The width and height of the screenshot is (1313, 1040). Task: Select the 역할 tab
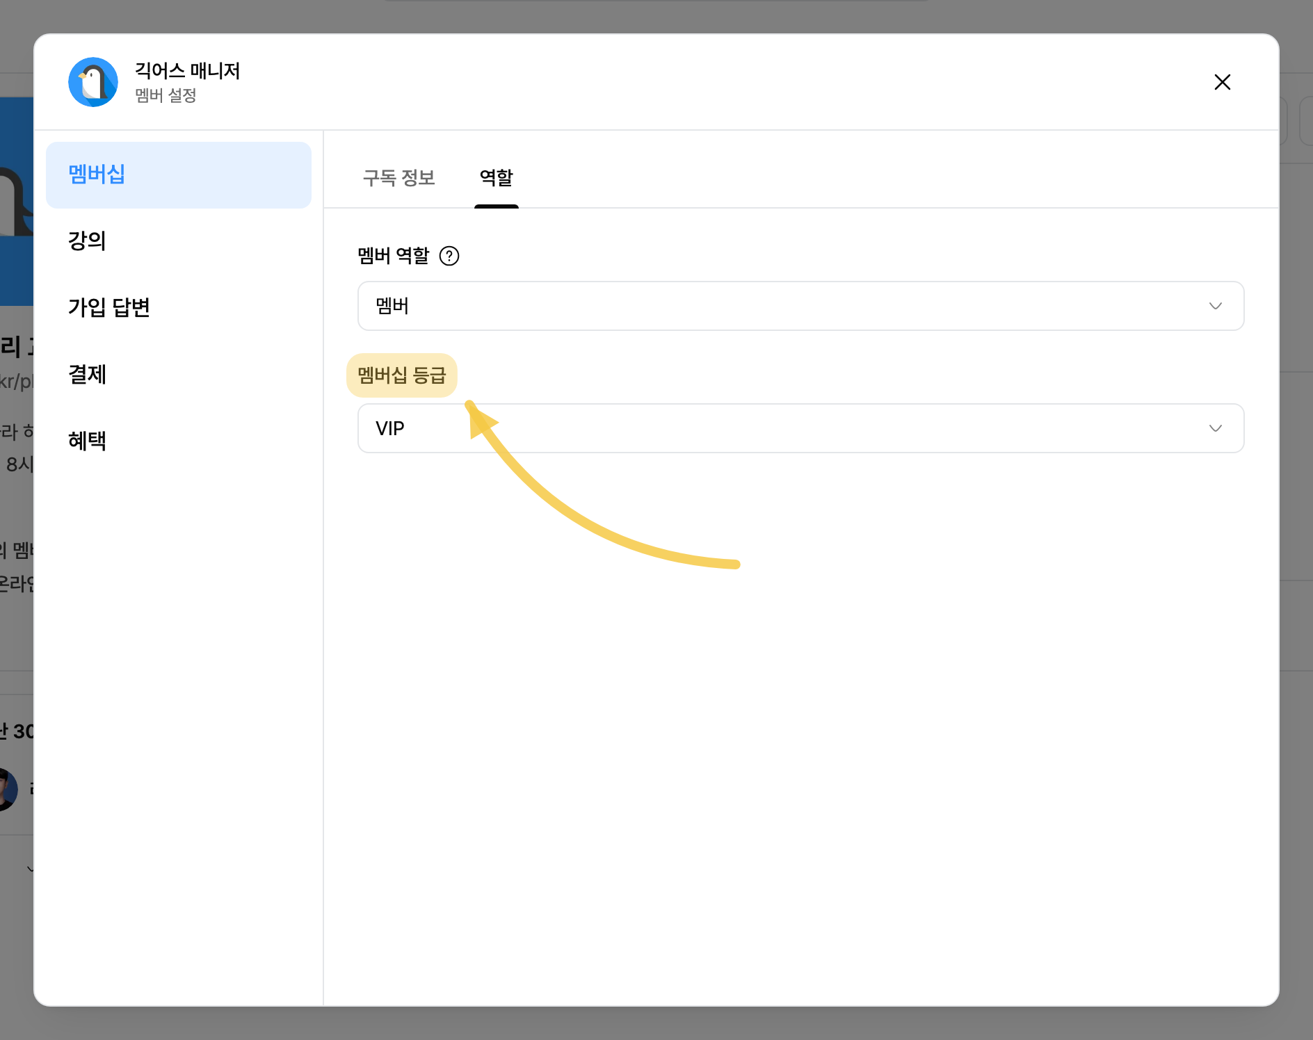497,178
